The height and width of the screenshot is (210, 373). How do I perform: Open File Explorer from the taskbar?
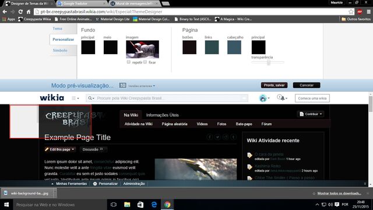pos(127,205)
